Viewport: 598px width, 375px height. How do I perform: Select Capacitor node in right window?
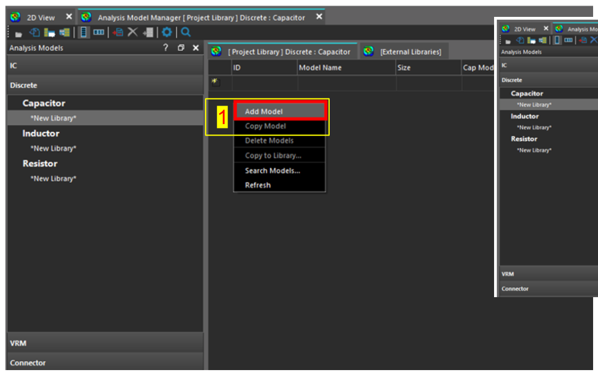point(527,94)
